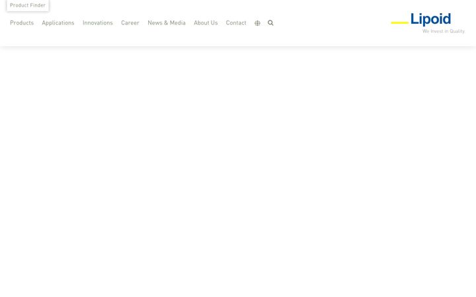Screen dimensions: 476x297
Task: Go to Innovations section
Action: point(98,23)
